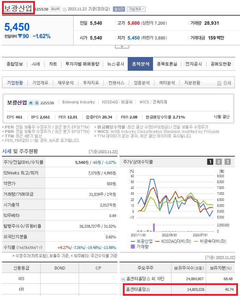
Task: Toggle the 실시간 real-time button
Action: tap(119, 9)
